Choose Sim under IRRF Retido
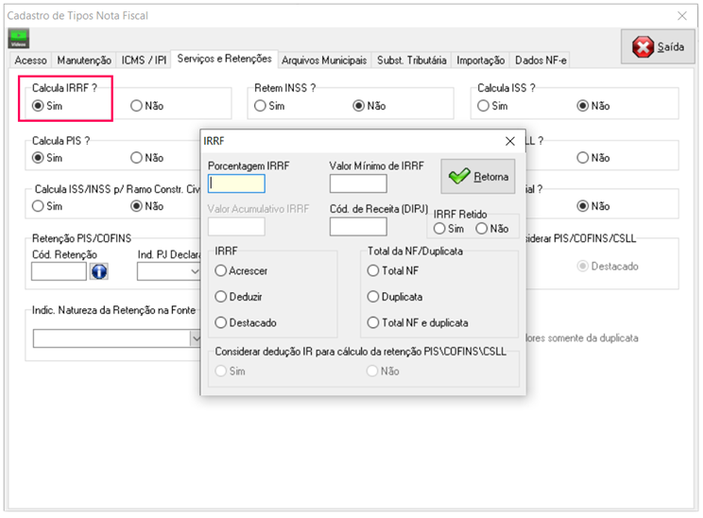 [x=440, y=229]
